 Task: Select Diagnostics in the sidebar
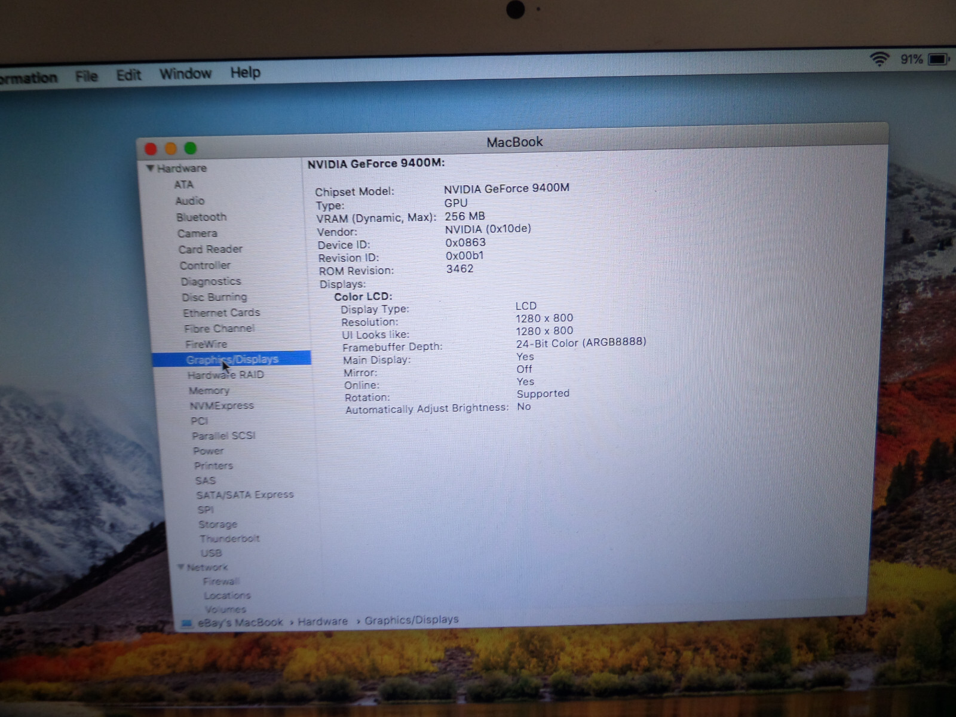[211, 281]
